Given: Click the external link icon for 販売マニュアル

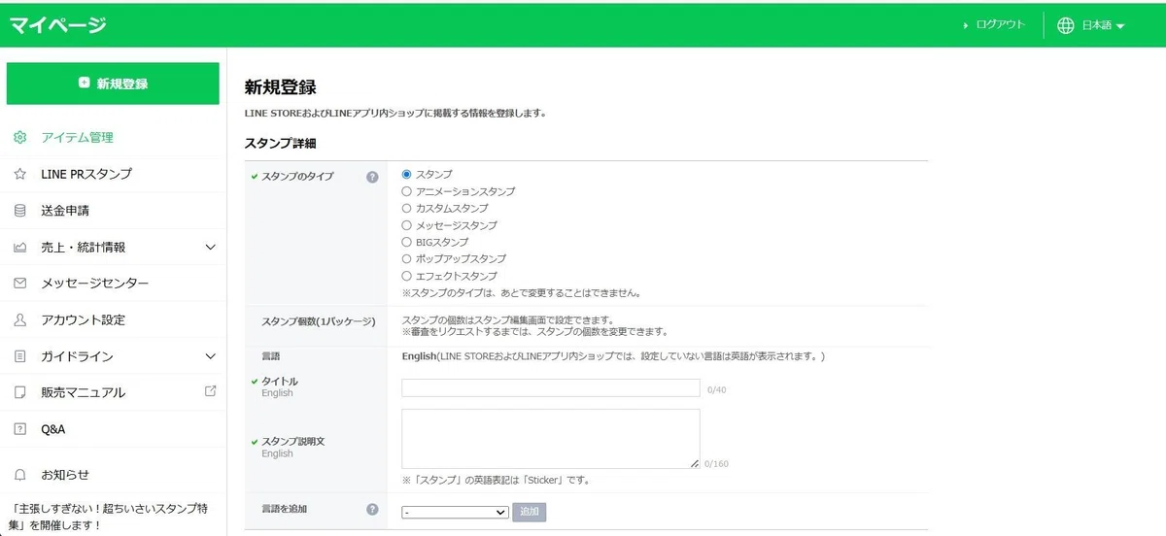Looking at the screenshot, I should (210, 391).
